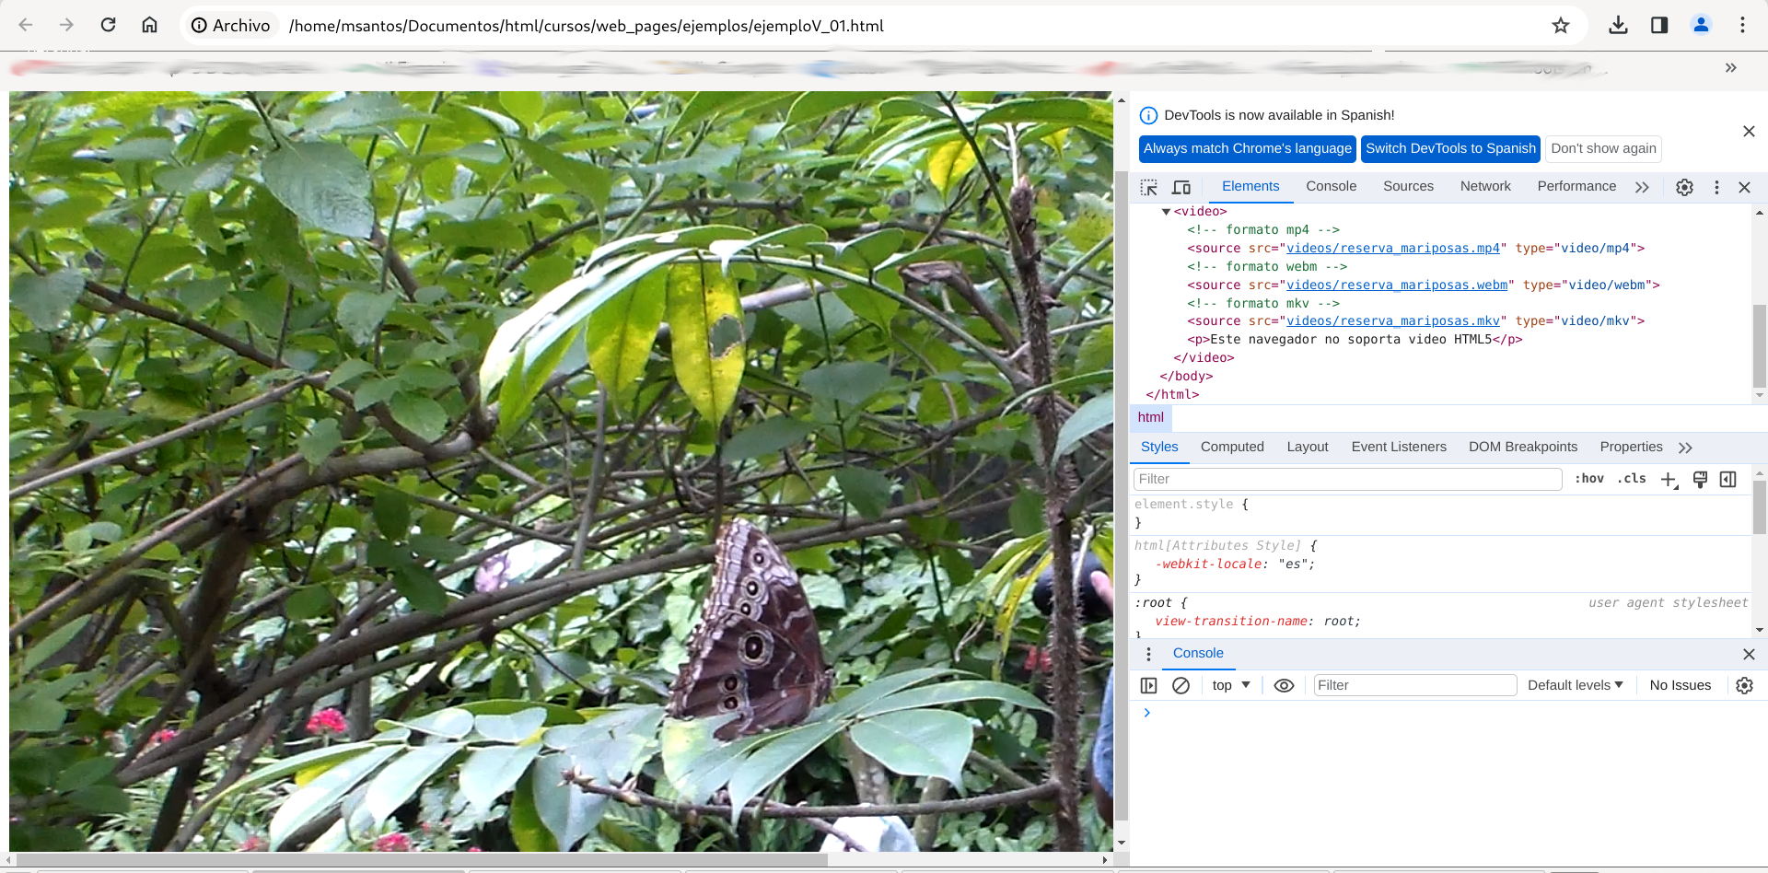Switch to the Network tab
The height and width of the screenshot is (873, 1768).
(1485, 186)
